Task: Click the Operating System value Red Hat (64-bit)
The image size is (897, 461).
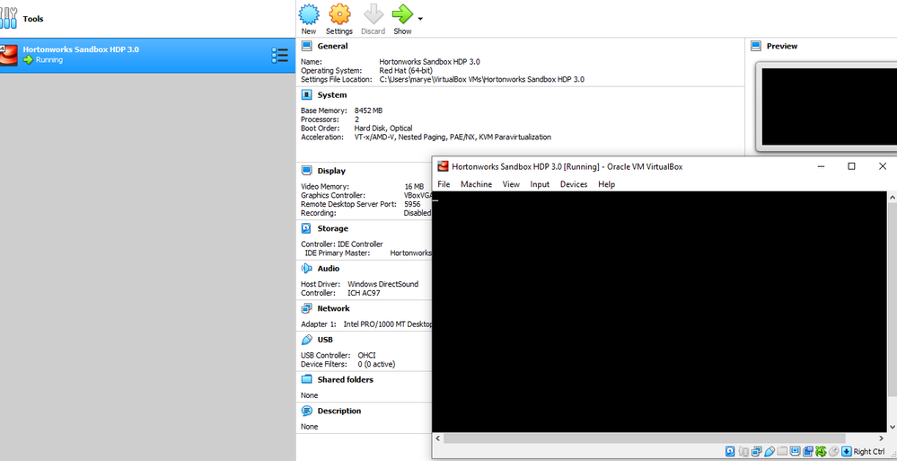Action: point(406,70)
